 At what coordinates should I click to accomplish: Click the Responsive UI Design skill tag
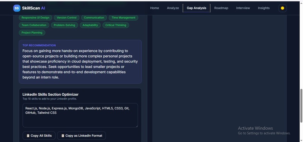coord(35,18)
